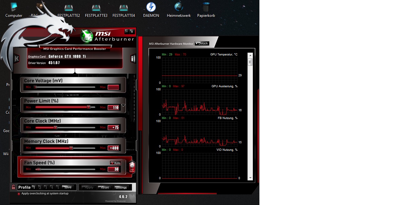406x205 pixels.
Task: Click the GeForce GTX 1080 Ti text
Action: point(67,57)
